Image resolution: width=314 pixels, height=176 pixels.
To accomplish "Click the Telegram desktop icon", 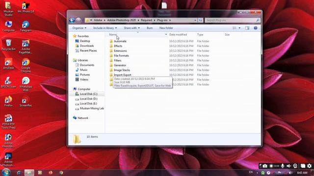I will tap(26, 26).
